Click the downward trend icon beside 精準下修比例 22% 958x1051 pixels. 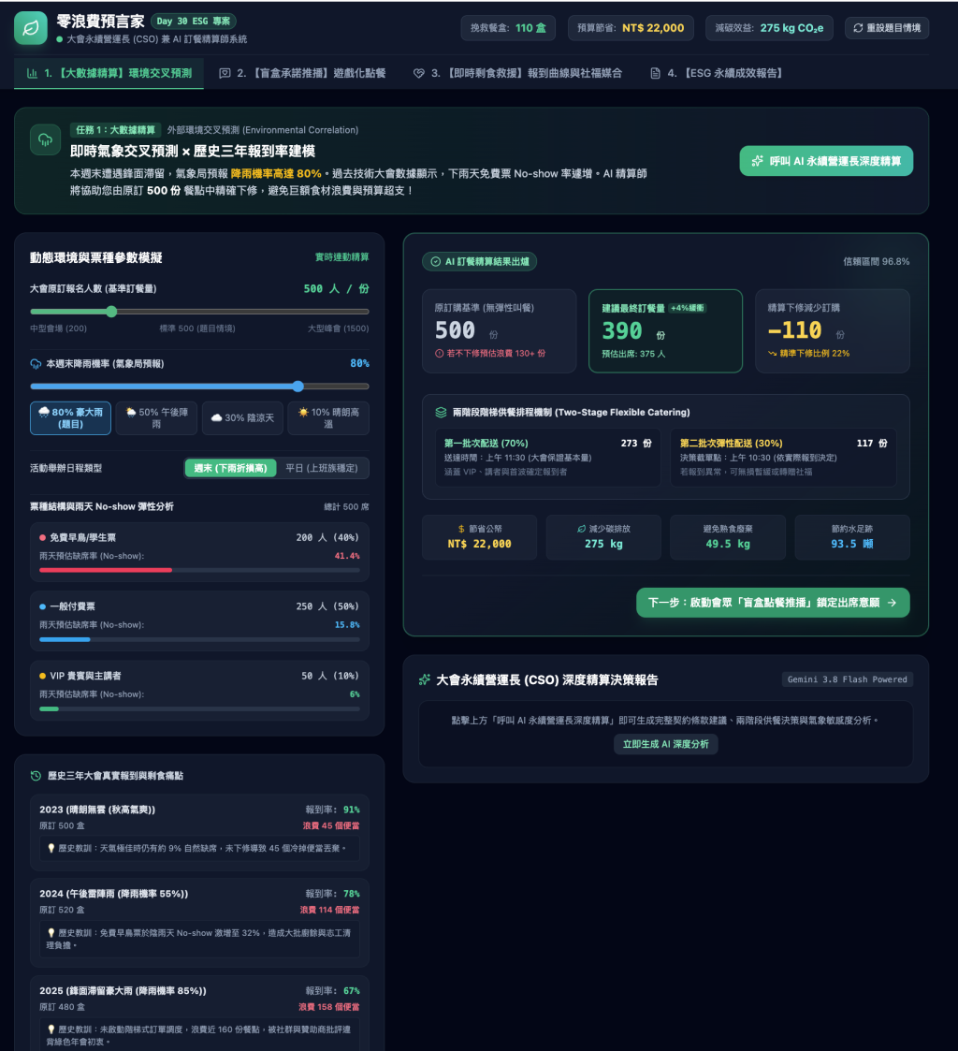coord(773,353)
